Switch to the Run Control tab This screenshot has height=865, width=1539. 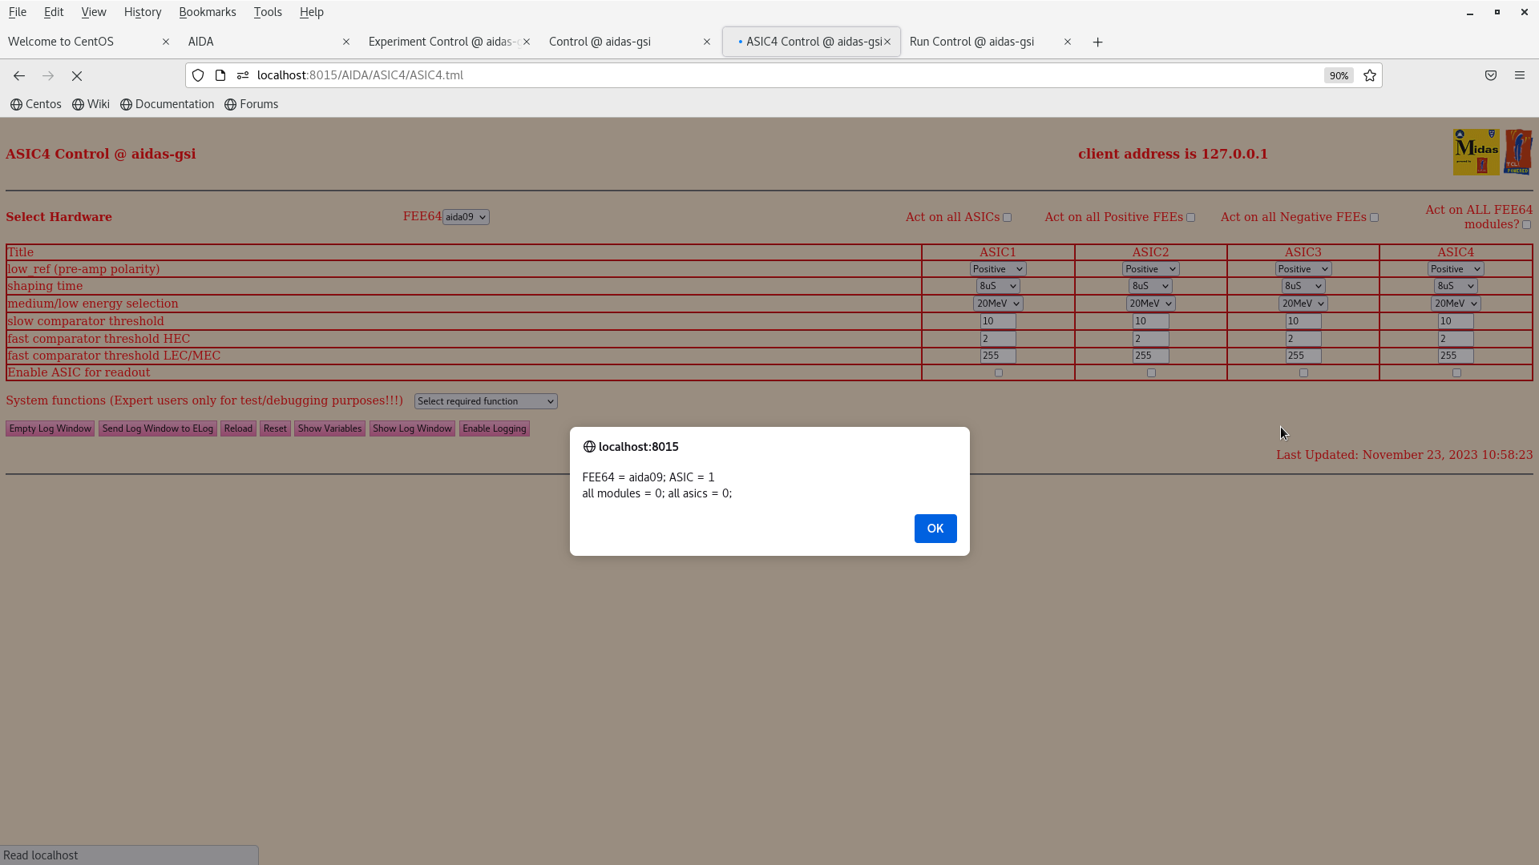coord(971,42)
